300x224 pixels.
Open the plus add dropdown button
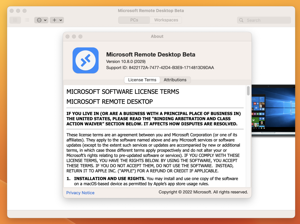tap(57, 20)
